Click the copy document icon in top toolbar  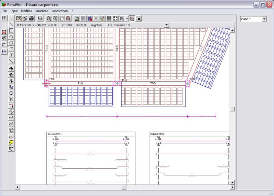coord(25,18)
